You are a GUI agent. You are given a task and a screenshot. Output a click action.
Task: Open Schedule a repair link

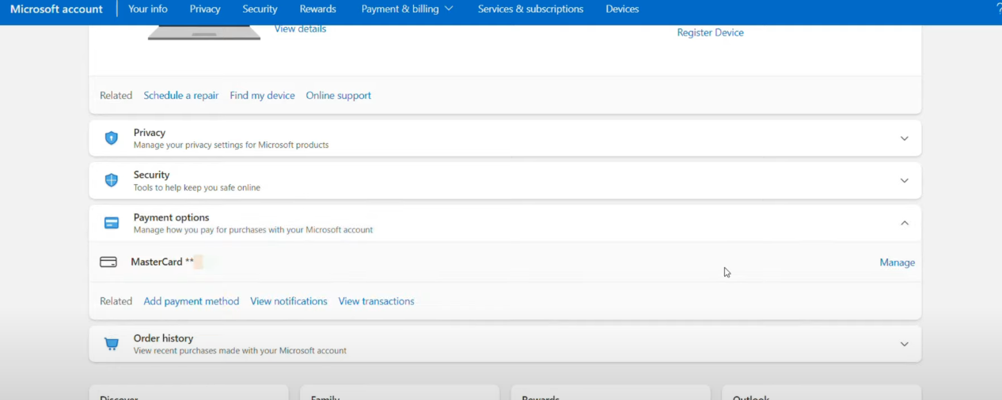coord(180,95)
